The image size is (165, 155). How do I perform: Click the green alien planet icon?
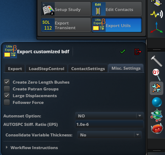coord(157,115)
